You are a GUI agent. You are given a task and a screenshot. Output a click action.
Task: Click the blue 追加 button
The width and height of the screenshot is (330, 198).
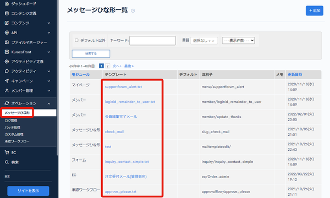[x=315, y=10]
